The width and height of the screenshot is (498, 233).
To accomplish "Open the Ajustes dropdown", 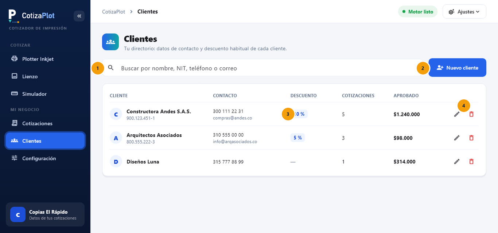I will pyautogui.click(x=464, y=12).
